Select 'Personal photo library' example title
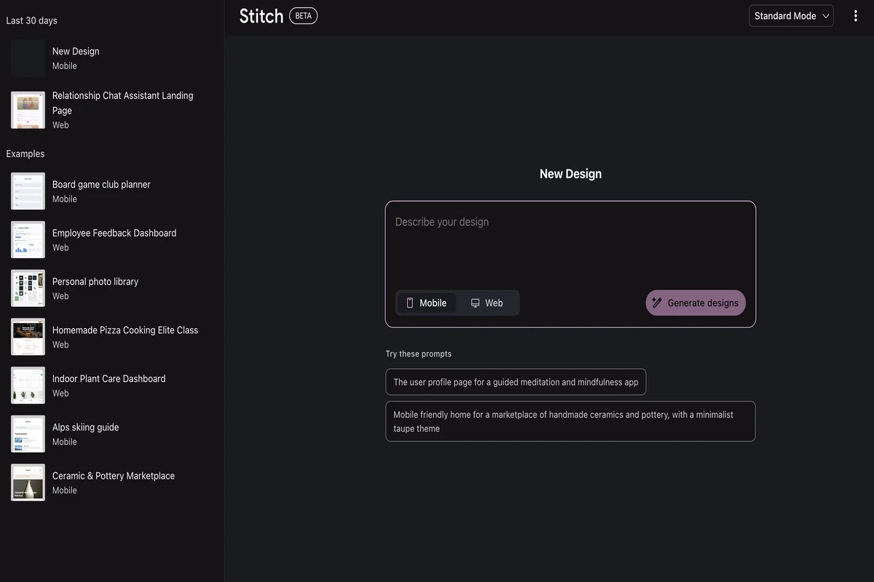This screenshot has height=582, width=874. (x=95, y=282)
